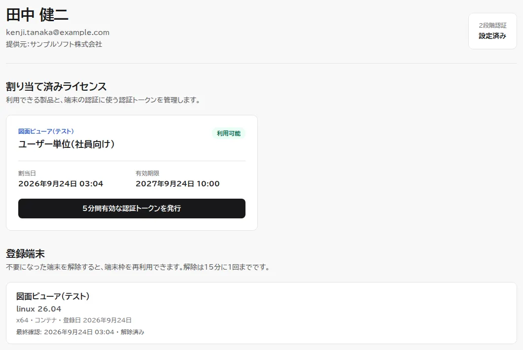The width and height of the screenshot is (523, 350).
Task: Select the 利用可能 status badge
Action: click(x=229, y=134)
